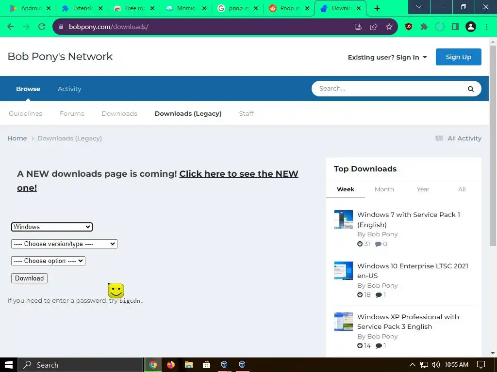Open the uBlock Origin extension icon

[409, 27]
